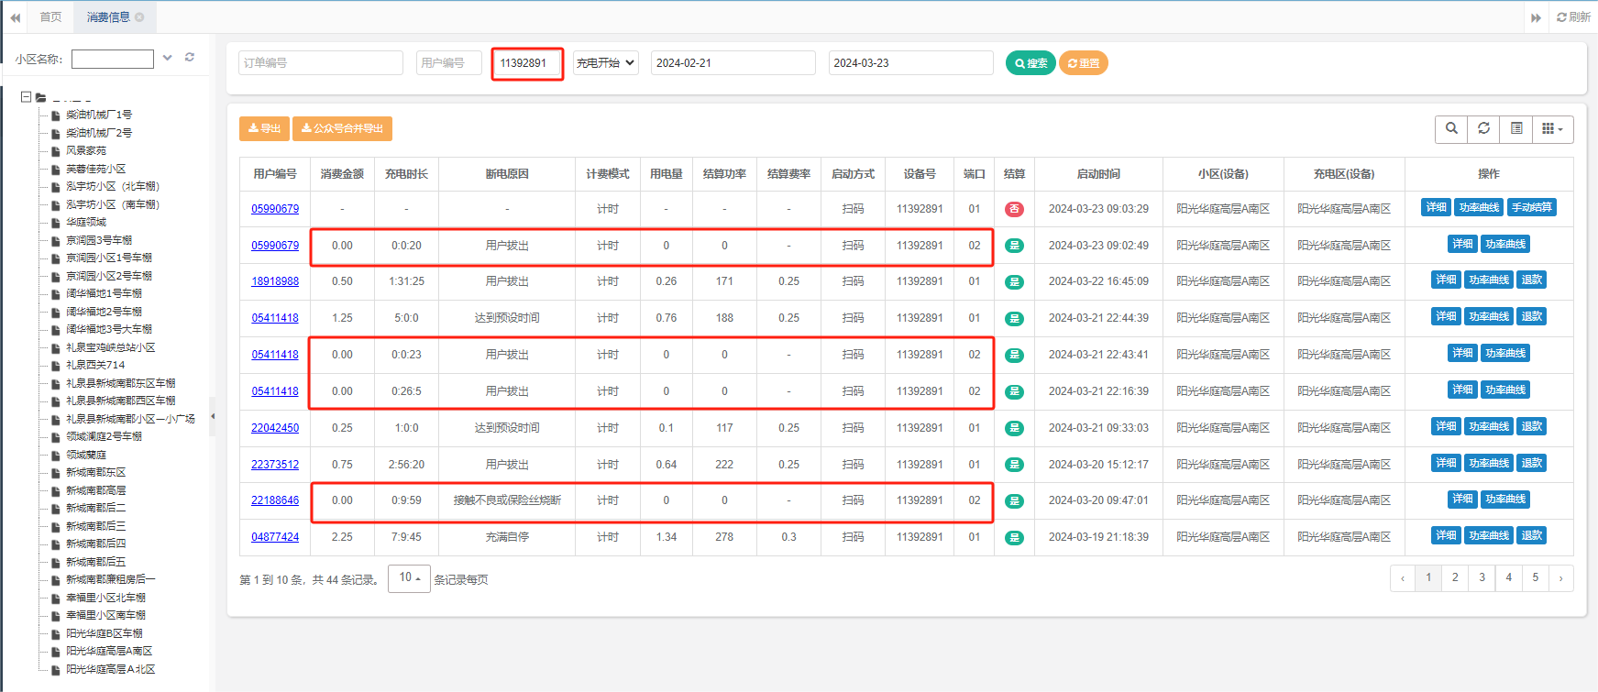Click the file icon beside 礼泉西关714

56,366
